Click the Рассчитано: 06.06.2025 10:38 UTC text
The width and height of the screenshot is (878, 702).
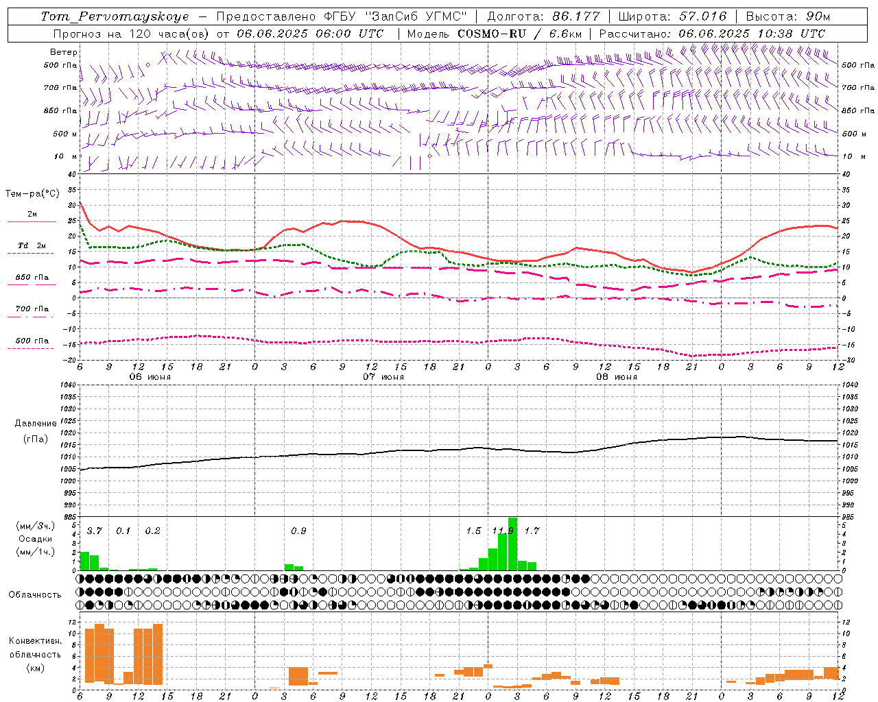point(712,33)
